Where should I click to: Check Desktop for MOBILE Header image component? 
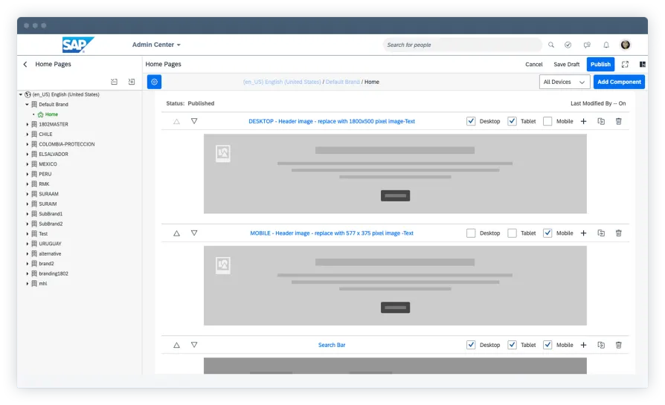click(x=471, y=233)
